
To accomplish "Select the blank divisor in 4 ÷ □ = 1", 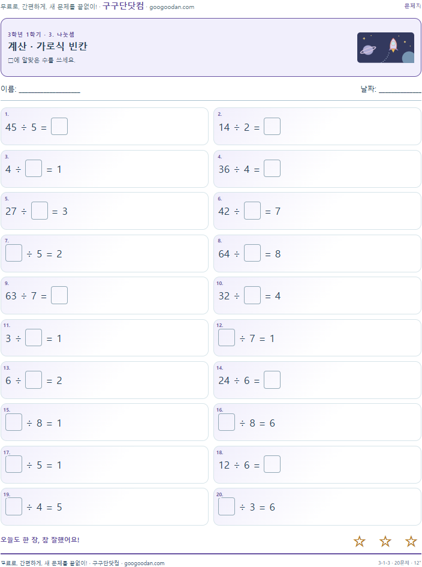I will pos(34,169).
